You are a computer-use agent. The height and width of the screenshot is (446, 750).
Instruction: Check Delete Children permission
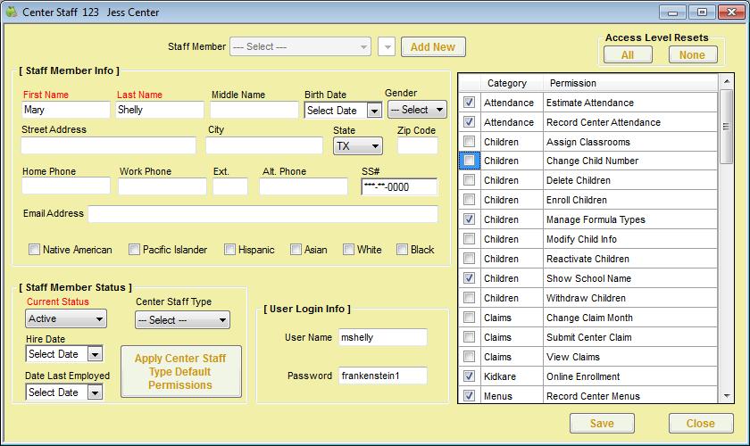[x=470, y=180]
